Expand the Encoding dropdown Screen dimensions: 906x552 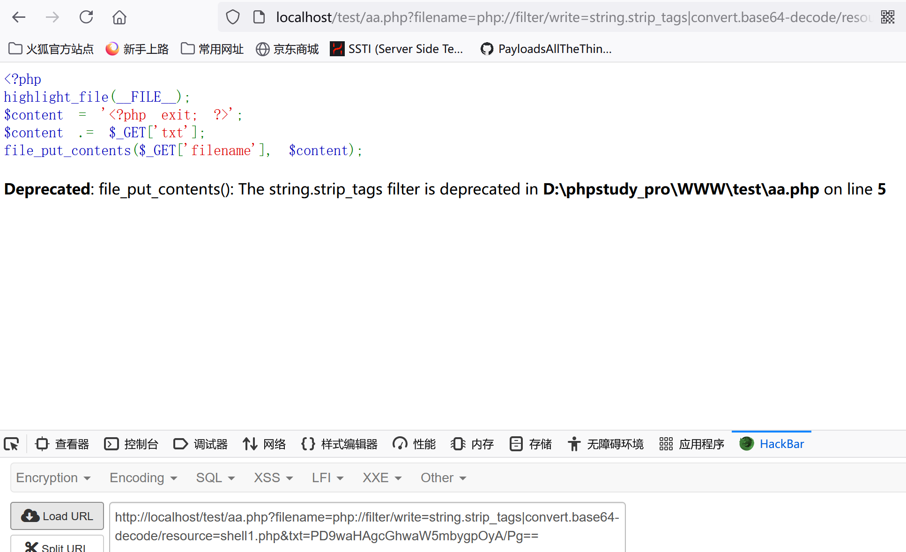pyautogui.click(x=143, y=477)
